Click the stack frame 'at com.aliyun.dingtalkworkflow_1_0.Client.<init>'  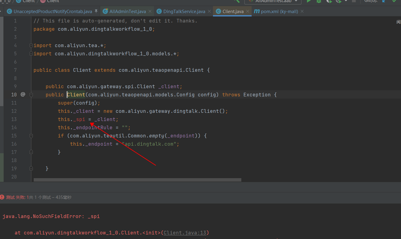88,233
